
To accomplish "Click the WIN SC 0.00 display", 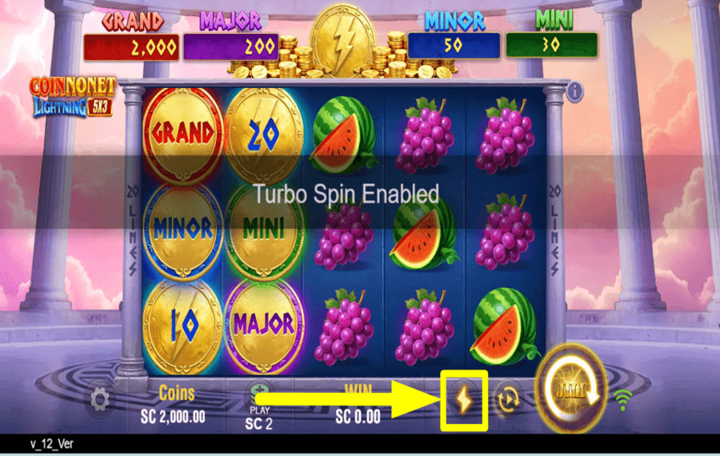I will [x=358, y=406].
